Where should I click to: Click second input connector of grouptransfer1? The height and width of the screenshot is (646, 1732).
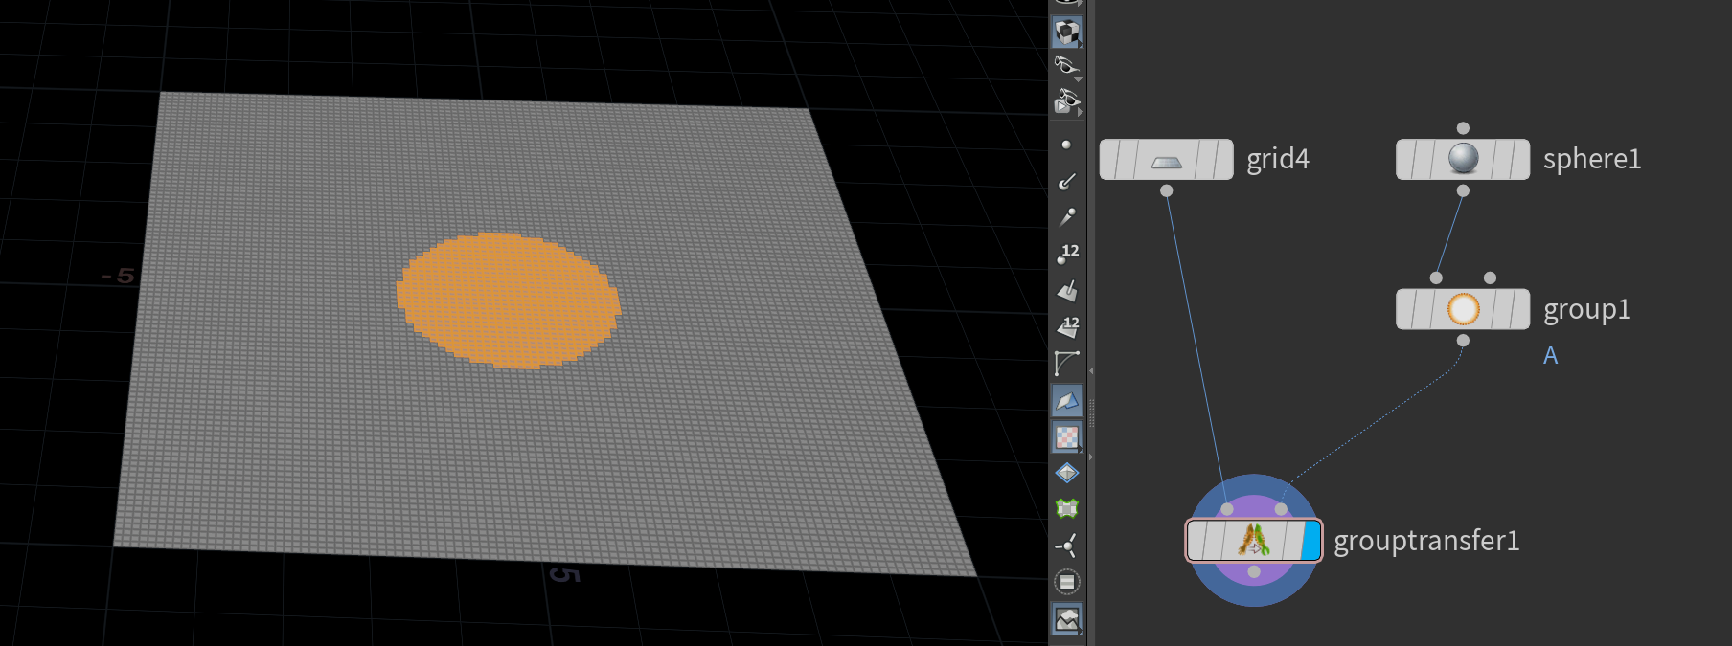click(1281, 509)
